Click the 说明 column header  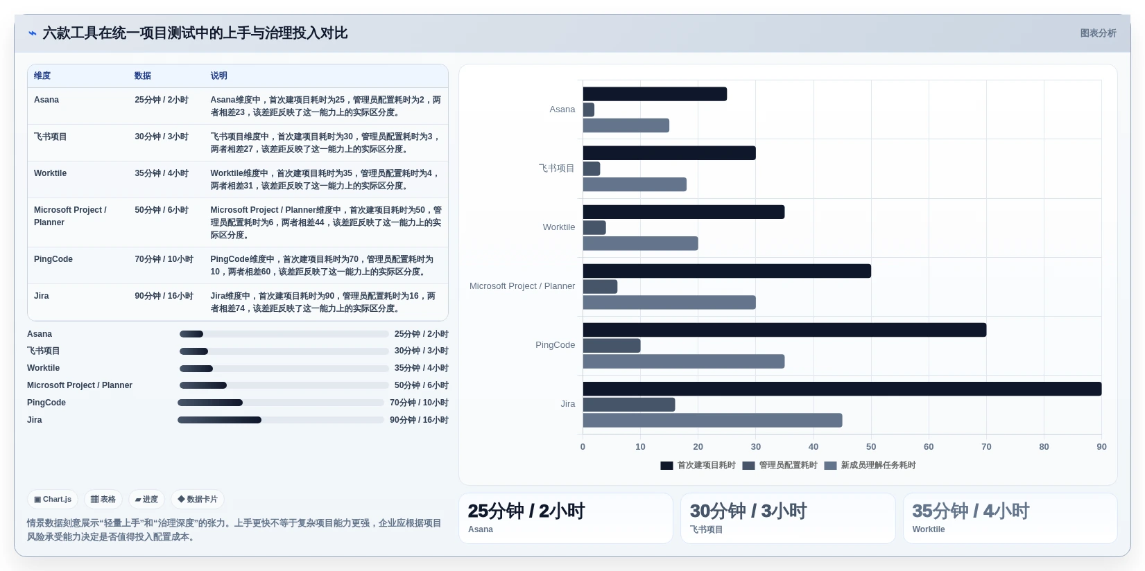[x=219, y=76]
